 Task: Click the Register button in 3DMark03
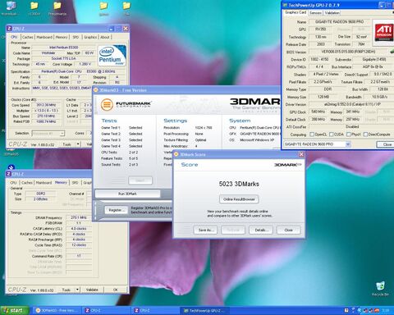tap(116, 210)
